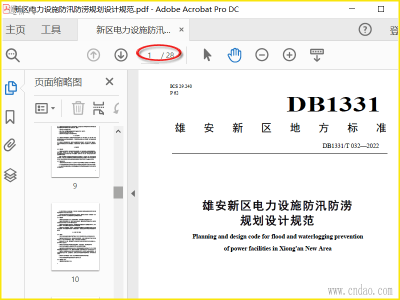Click the 'Planning and design code' English line
This screenshot has height=300, width=400.
(x=277, y=236)
